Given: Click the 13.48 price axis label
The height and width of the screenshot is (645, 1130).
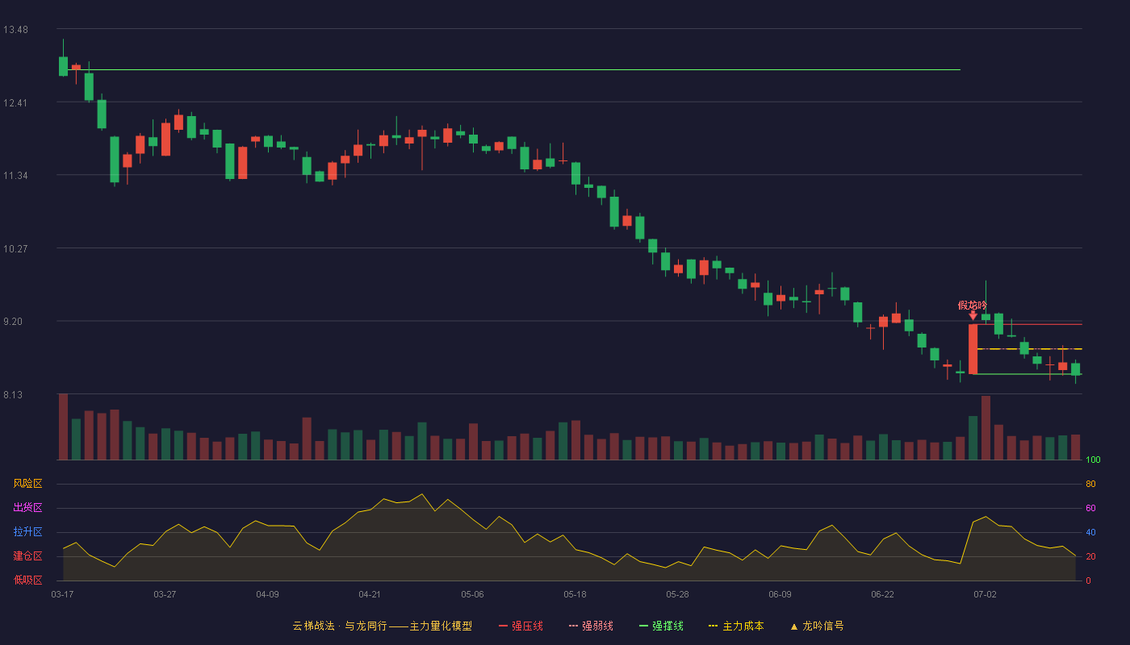Looking at the screenshot, I should pos(15,30).
